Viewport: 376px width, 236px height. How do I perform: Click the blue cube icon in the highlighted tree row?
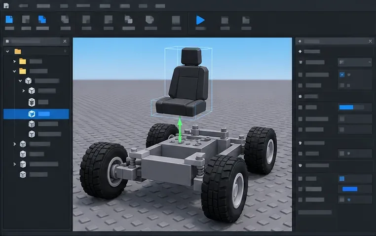[x=32, y=114]
